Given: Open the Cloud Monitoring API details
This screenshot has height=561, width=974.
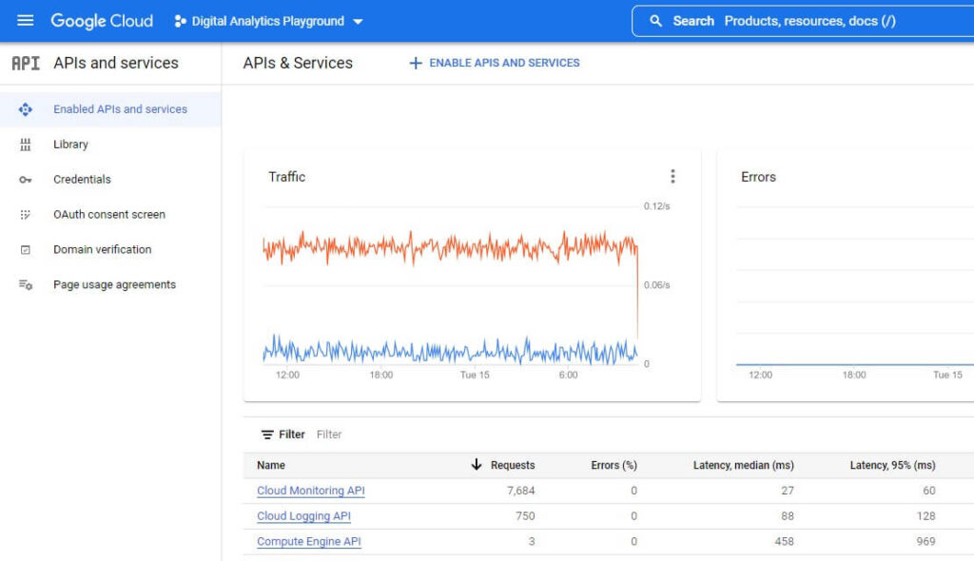Looking at the screenshot, I should [310, 491].
